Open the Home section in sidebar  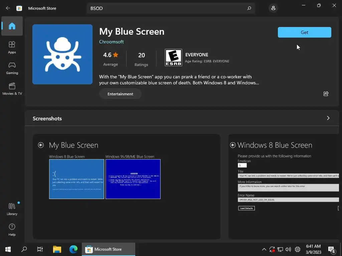click(x=12, y=26)
